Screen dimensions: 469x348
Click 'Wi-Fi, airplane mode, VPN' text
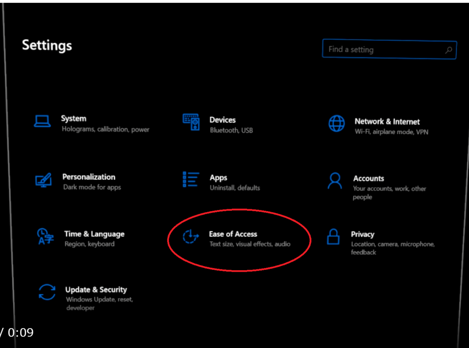coord(391,132)
